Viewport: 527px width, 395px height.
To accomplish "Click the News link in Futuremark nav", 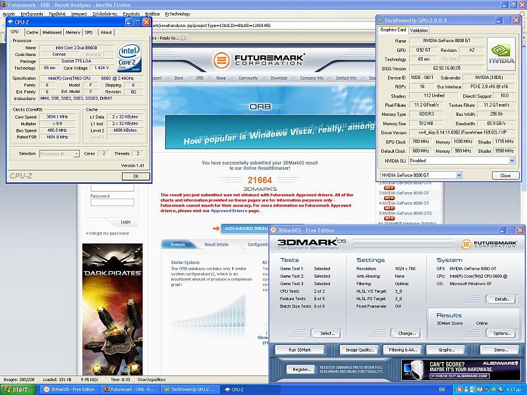I will point(221,78).
